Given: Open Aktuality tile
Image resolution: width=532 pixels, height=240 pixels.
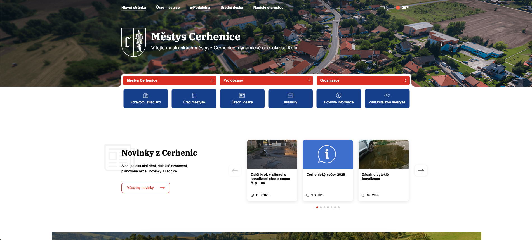Looking at the screenshot, I should tap(291, 99).
